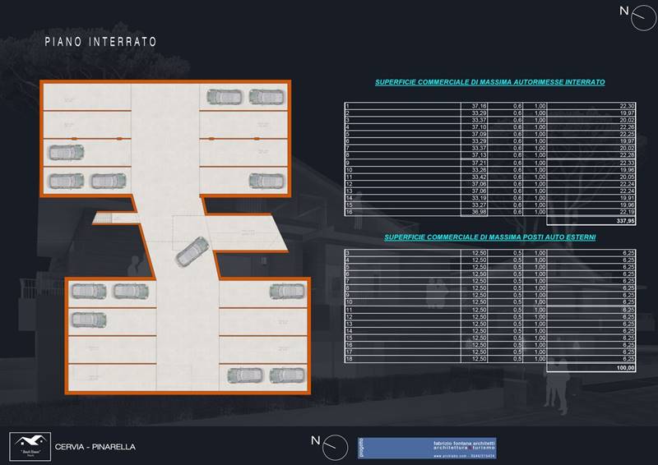Click the angled car on the ramp
The image size is (658, 465).
pos(192,251)
